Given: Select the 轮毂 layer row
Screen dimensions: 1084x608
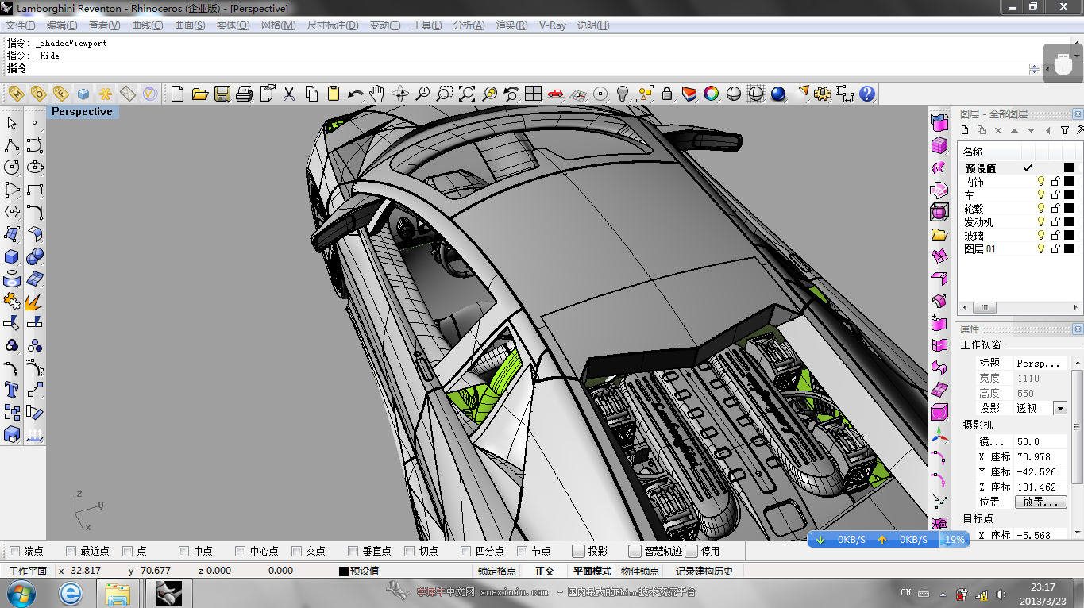Looking at the screenshot, I should tap(1019, 209).
